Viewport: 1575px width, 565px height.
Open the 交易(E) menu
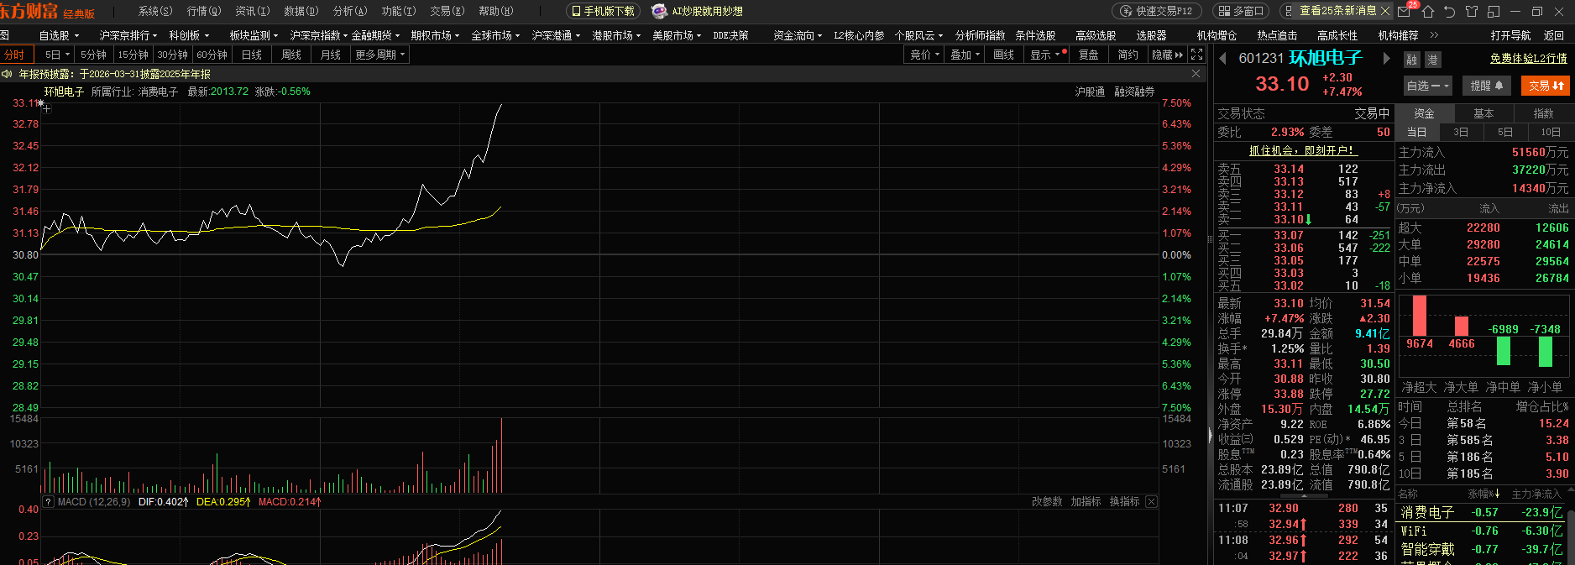point(447,11)
